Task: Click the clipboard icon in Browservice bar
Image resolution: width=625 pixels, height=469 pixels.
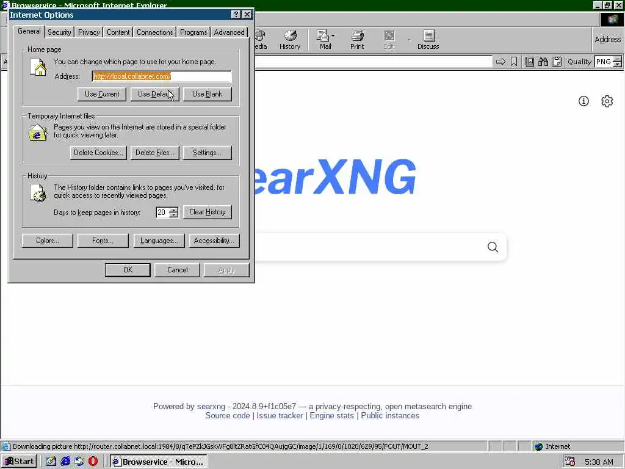Action: pos(557,62)
